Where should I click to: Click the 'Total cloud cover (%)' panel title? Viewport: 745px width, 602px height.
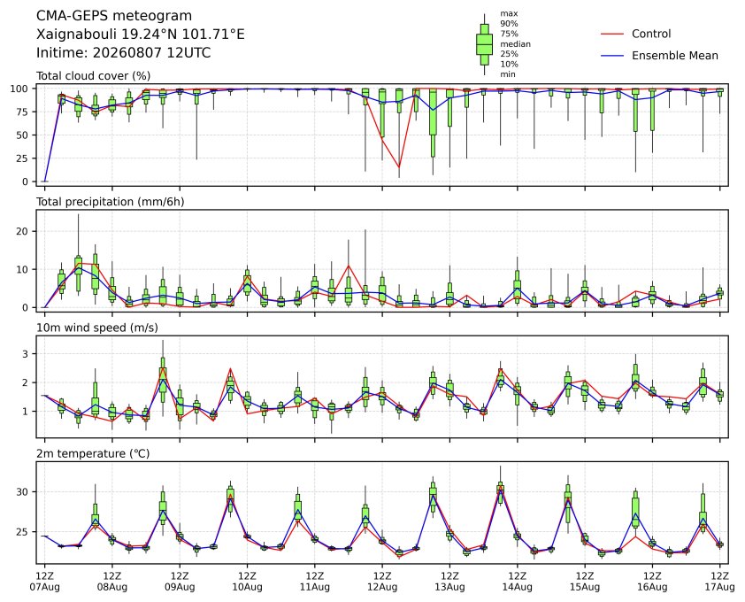94,76
